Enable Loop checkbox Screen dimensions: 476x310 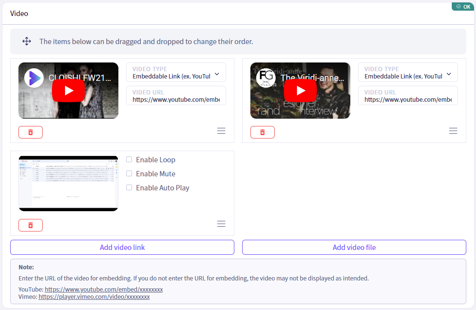[x=129, y=159]
